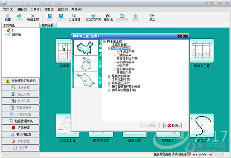
Task: Open the 帮助(H) menu
Action: [77, 10]
